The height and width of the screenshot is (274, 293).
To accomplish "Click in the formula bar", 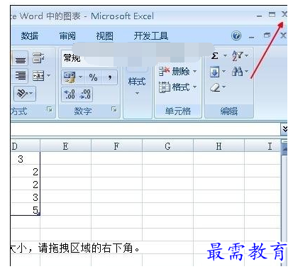I will tap(145, 129).
